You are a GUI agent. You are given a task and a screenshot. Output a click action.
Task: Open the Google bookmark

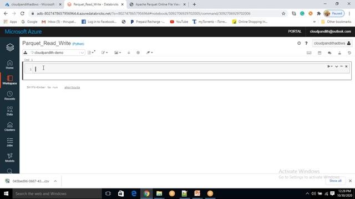pos(29,22)
